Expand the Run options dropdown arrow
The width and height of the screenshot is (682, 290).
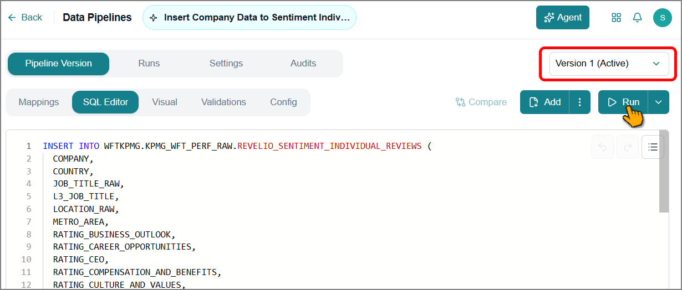[x=659, y=102]
